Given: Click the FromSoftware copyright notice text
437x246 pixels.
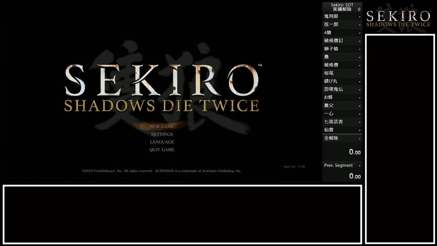Looking at the screenshot, I should pos(162,171).
